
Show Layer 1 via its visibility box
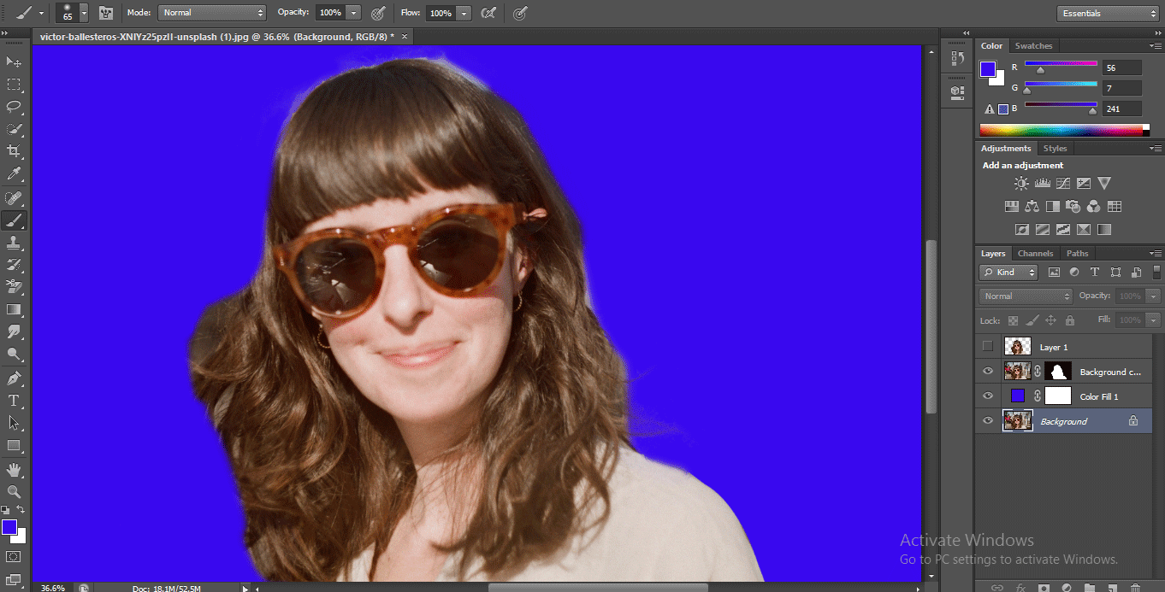click(x=988, y=347)
